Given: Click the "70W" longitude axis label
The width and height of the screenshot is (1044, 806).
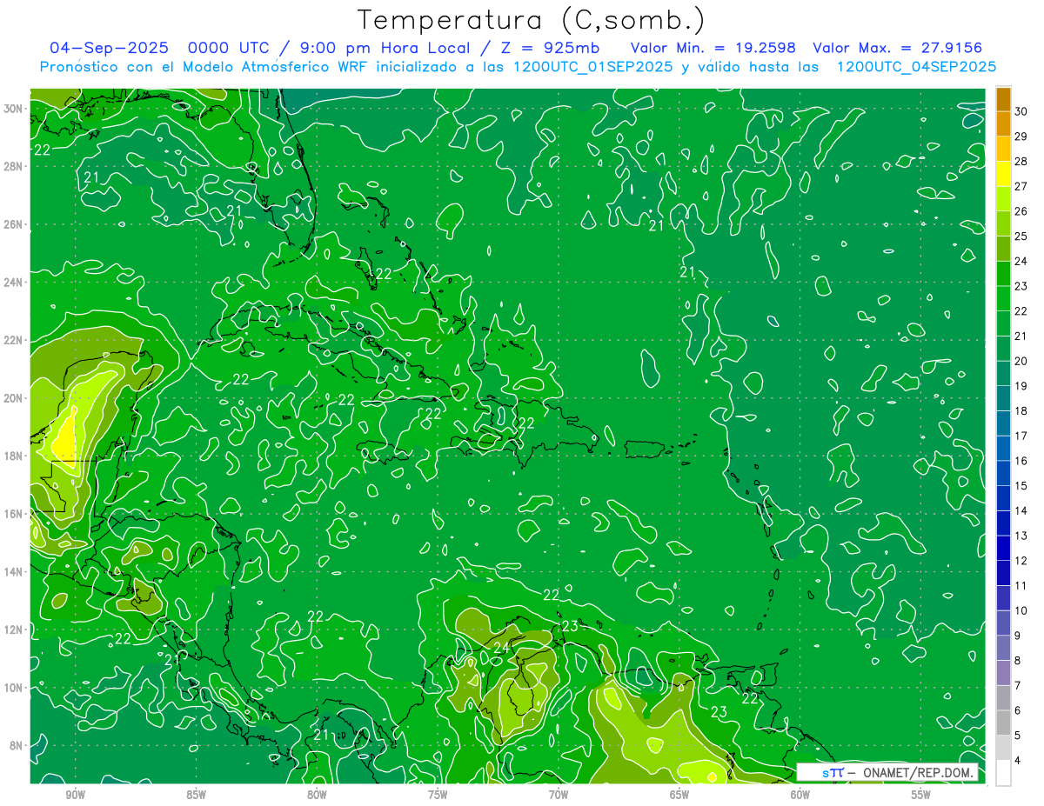Looking at the screenshot, I should pos(559,795).
